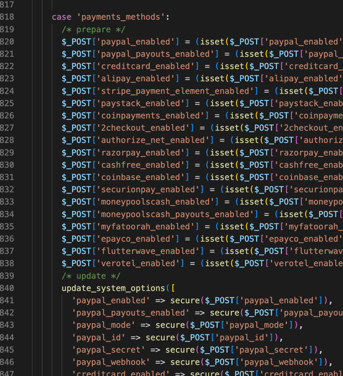Click 'paypal_payouts_enabled' key on line 821
This screenshot has width=343, height=376.
[155, 54]
